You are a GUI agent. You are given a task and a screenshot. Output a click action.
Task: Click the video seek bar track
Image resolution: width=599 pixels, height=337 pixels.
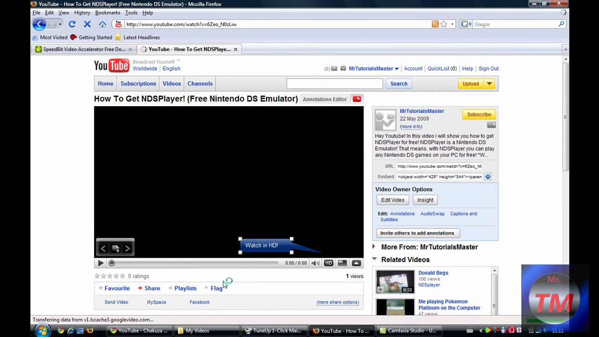point(194,263)
